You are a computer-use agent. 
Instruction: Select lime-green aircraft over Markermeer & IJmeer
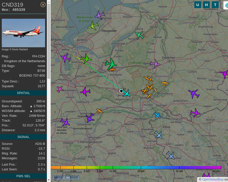93,26
